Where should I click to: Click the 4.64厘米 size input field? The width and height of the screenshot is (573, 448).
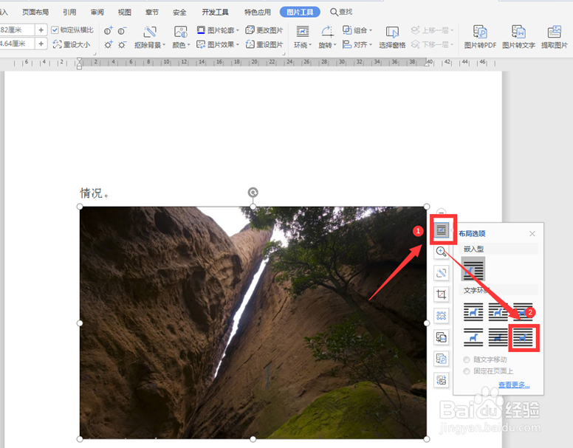(x=17, y=44)
